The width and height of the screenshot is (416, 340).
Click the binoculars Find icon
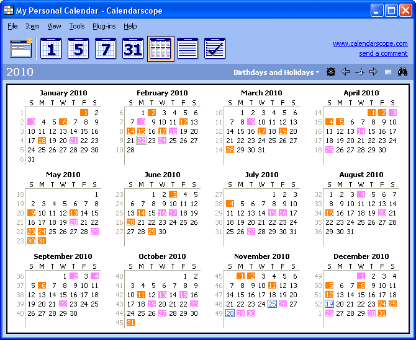click(402, 72)
